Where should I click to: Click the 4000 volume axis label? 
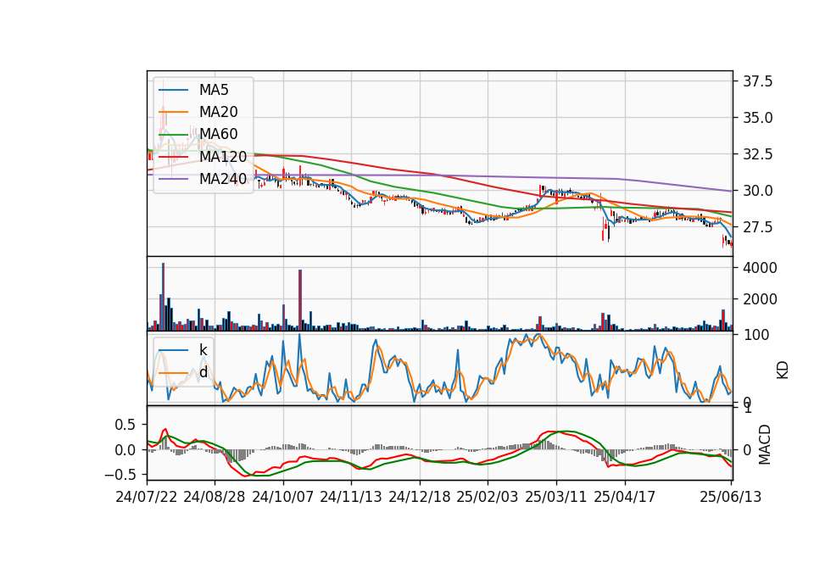(760, 268)
